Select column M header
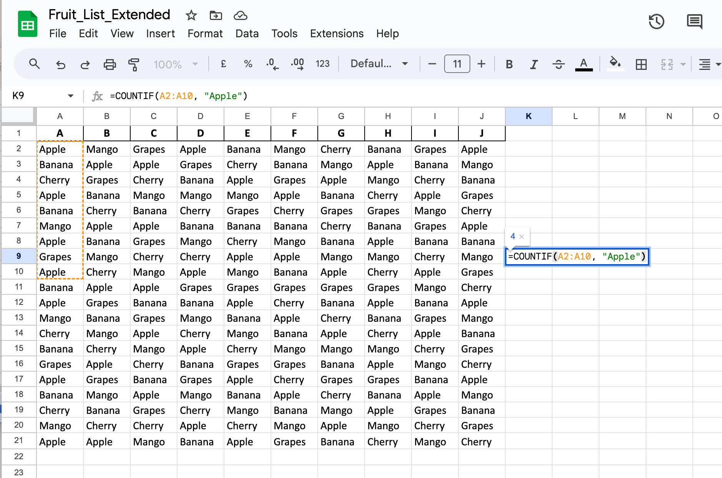722x478 pixels. pos(622,116)
